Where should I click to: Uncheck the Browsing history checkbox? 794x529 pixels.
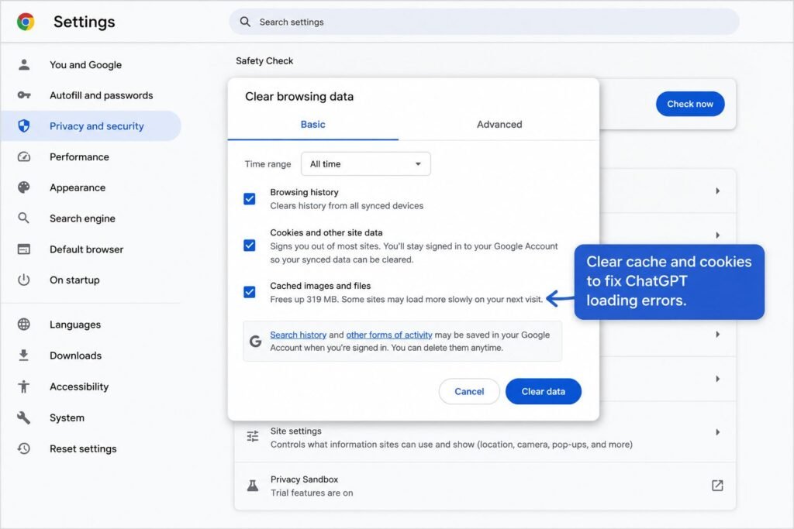250,199
